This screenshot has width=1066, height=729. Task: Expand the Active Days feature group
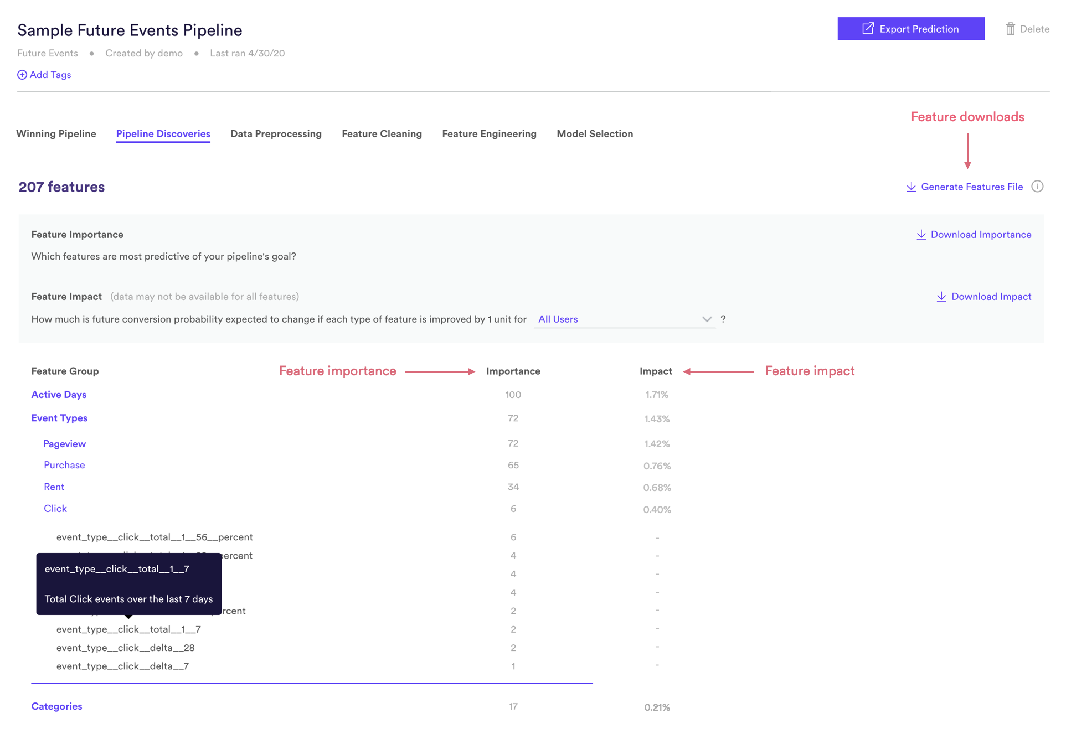click(59, 395)
